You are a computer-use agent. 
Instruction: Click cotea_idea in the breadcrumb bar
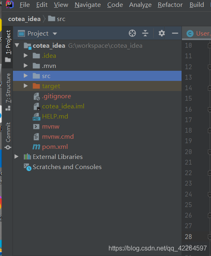click(x=24, y=19)
